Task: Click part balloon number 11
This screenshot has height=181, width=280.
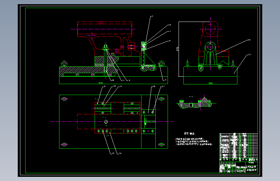Action: click(x=121, y=86)
